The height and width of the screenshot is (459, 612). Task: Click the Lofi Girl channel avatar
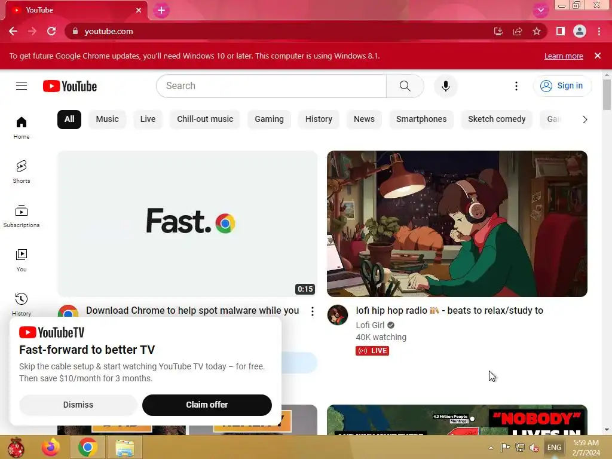[338, 315]
